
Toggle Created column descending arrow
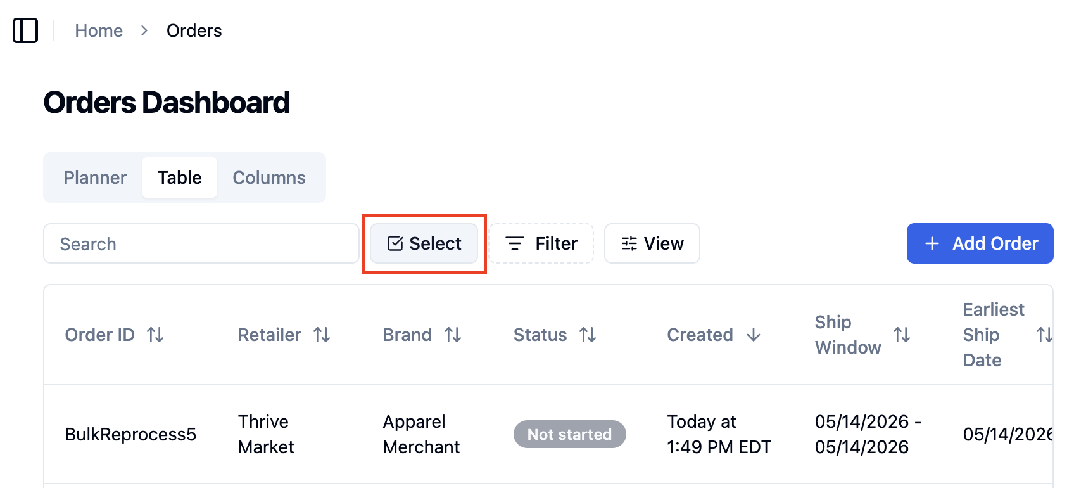[x=754, y=335]
